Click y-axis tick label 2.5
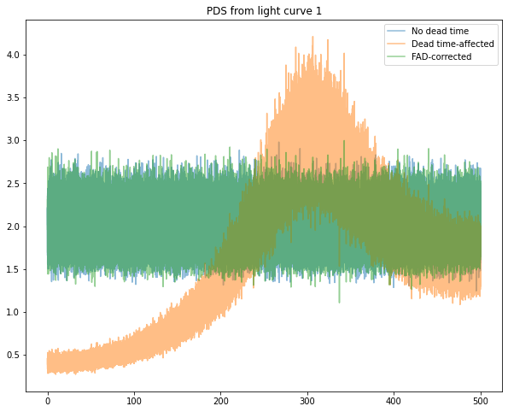This screenshot has height=412, width=508. [13, 184]
